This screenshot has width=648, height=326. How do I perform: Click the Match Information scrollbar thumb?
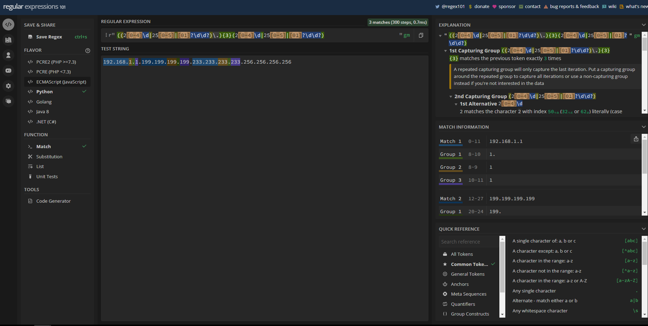point(645,157)
